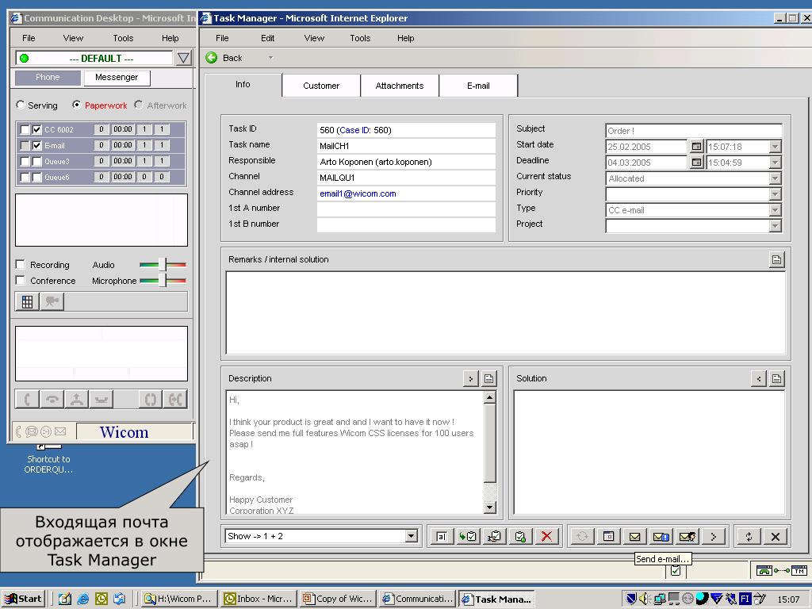This screenshot has height=609, width=812.
Task: Open the Priority dropdown
Action: coord(775,194)
